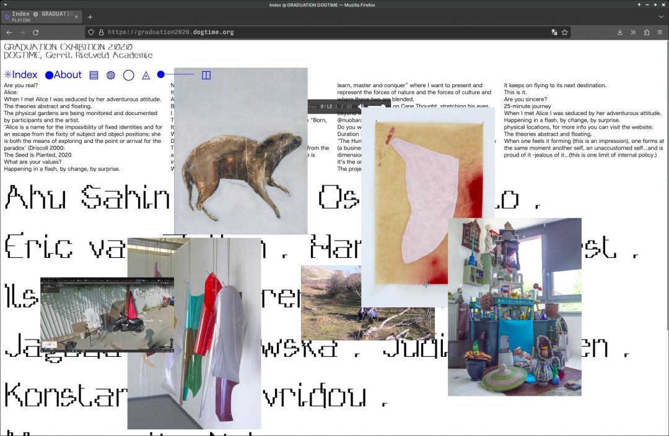
Task: Open the Index navigation link
Action: click(x=21, y=75)
